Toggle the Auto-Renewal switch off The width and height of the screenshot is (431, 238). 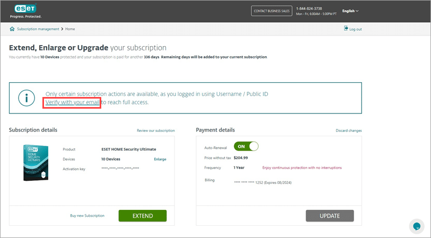[x=246, y=146]
